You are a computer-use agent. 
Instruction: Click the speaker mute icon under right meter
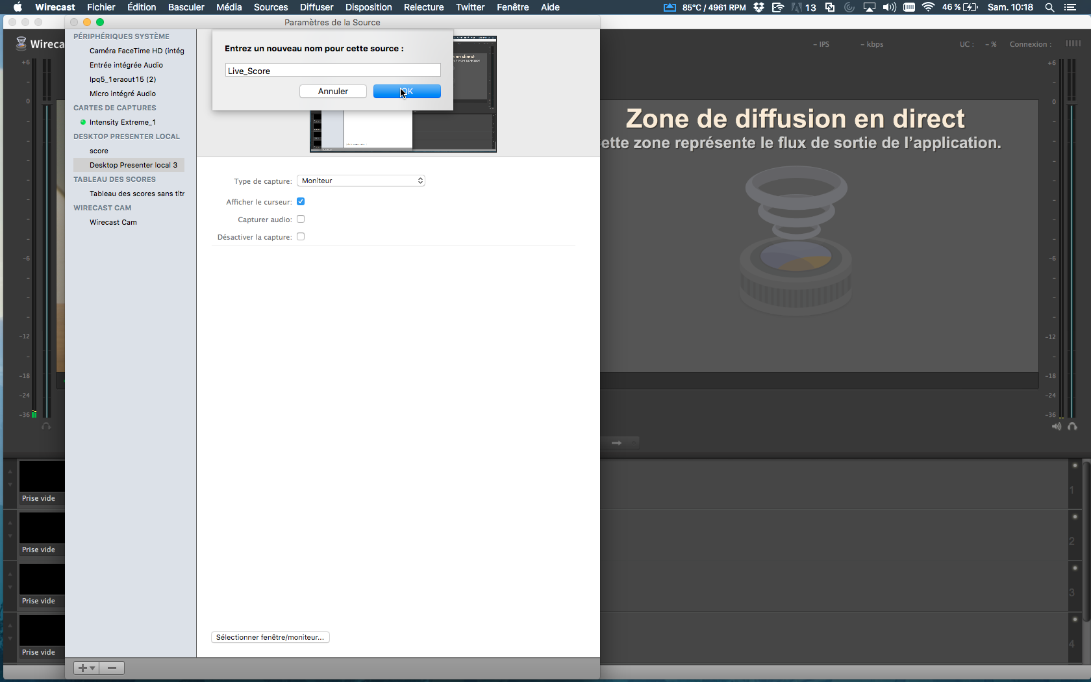tap(1057, 427)
